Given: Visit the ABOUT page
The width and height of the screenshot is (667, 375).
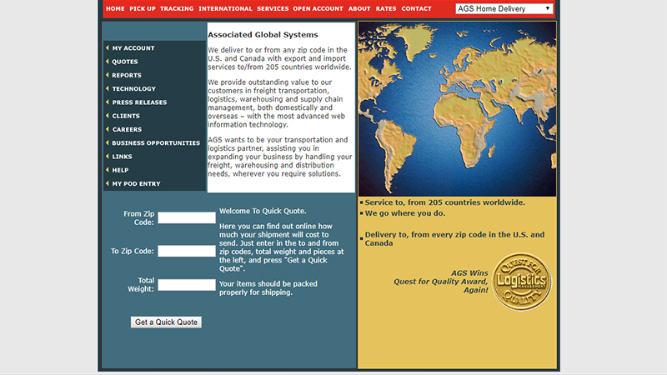Looking at the screenshot, I should (x=359, y=8).
